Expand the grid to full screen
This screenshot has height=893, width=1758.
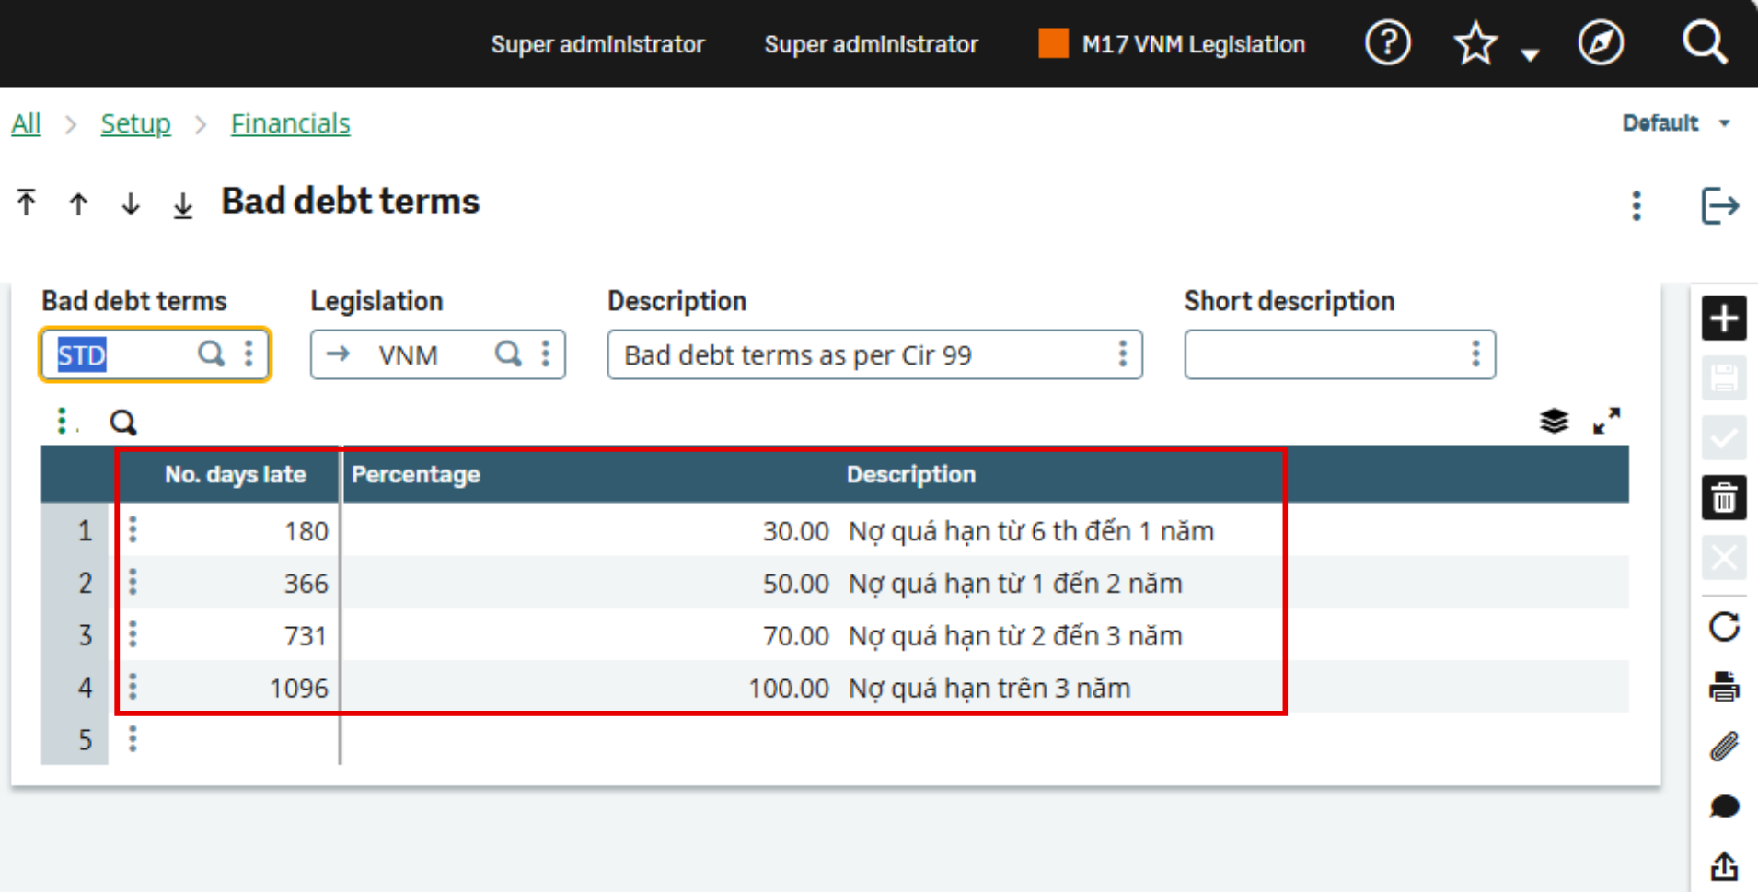[1606, 422]
